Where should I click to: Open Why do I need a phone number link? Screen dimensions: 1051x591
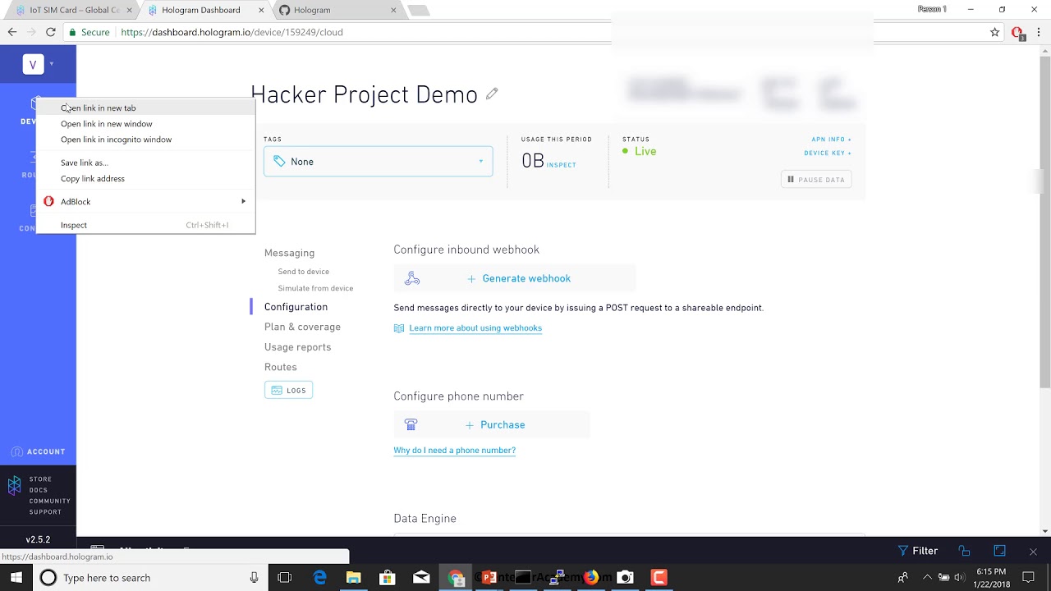(x=454, y=451)
